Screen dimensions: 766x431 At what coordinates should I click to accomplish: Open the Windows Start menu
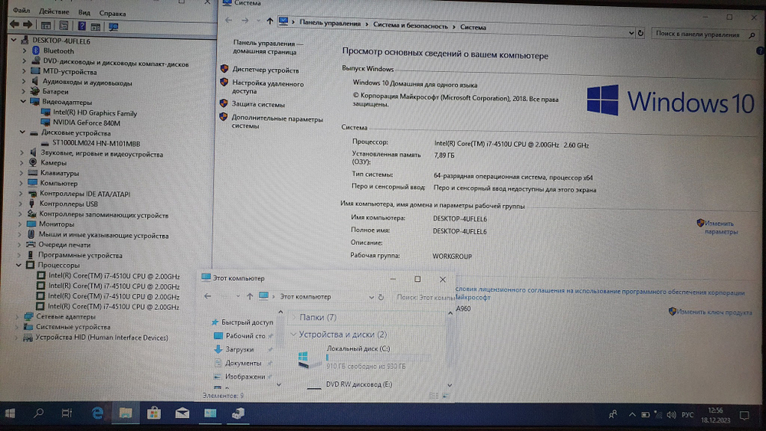pyautogui.click(x=10, y=414)
